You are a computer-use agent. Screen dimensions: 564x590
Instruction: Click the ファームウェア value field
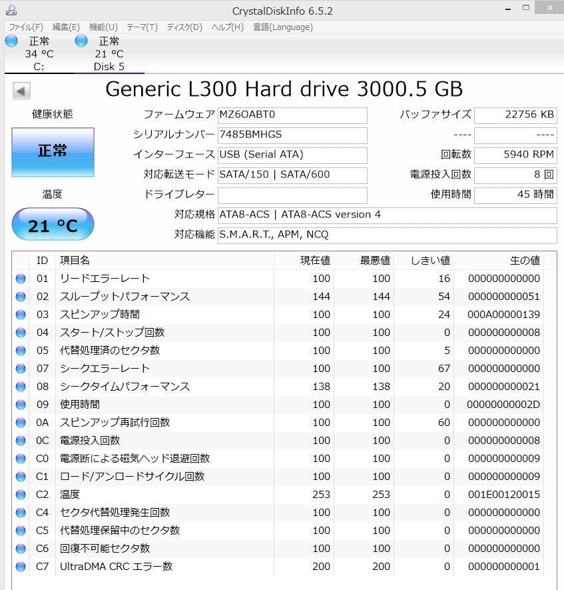click(x=292, y=115)
